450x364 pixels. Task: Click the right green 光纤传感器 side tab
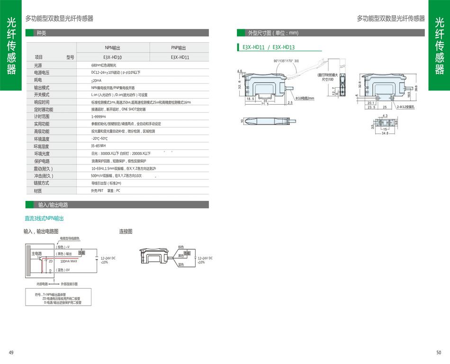point(439,45)
